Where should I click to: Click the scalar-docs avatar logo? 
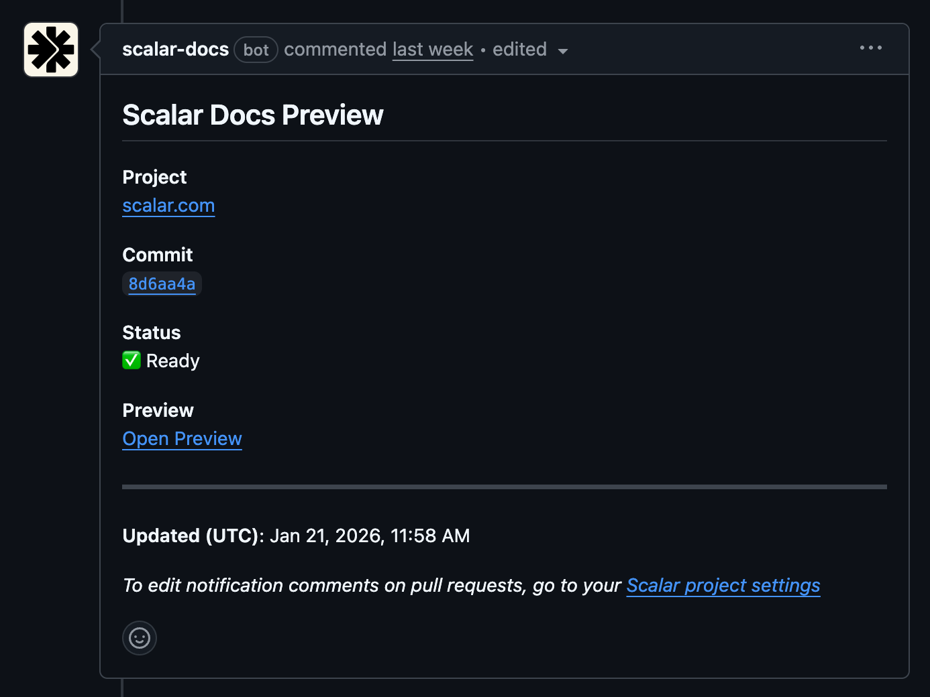pos(51,50)
